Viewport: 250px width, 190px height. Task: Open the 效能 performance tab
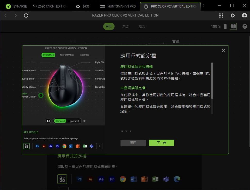[x=125, y=26]
